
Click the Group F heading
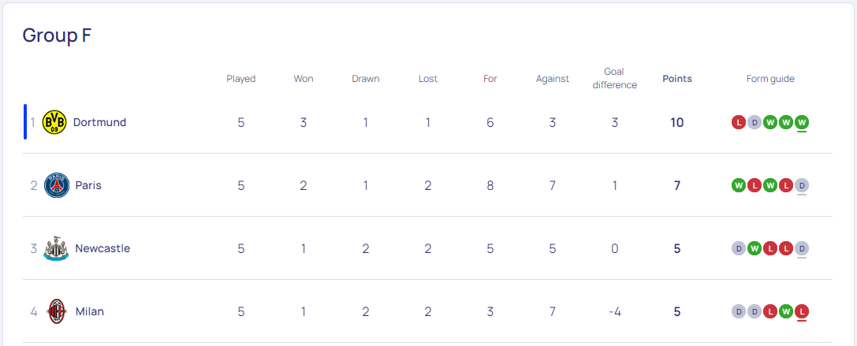pos(57,35)
